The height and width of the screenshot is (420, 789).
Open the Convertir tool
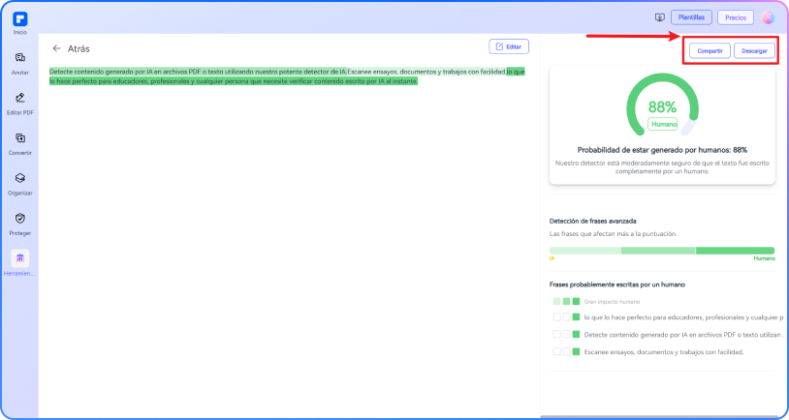20,143
